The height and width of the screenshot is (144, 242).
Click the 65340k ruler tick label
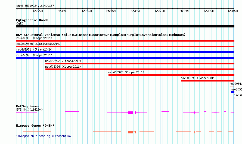pos(87,11)
